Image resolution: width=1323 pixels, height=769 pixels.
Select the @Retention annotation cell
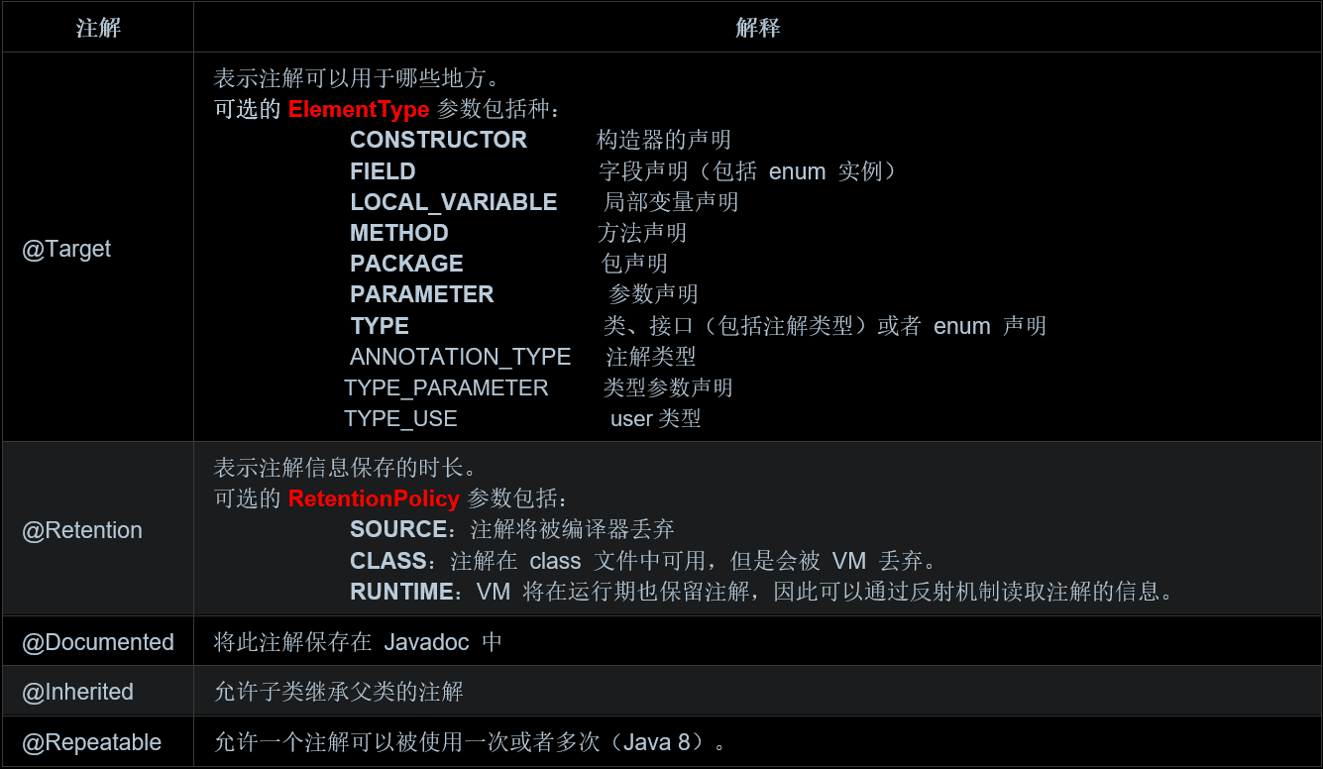click(82, 530)
